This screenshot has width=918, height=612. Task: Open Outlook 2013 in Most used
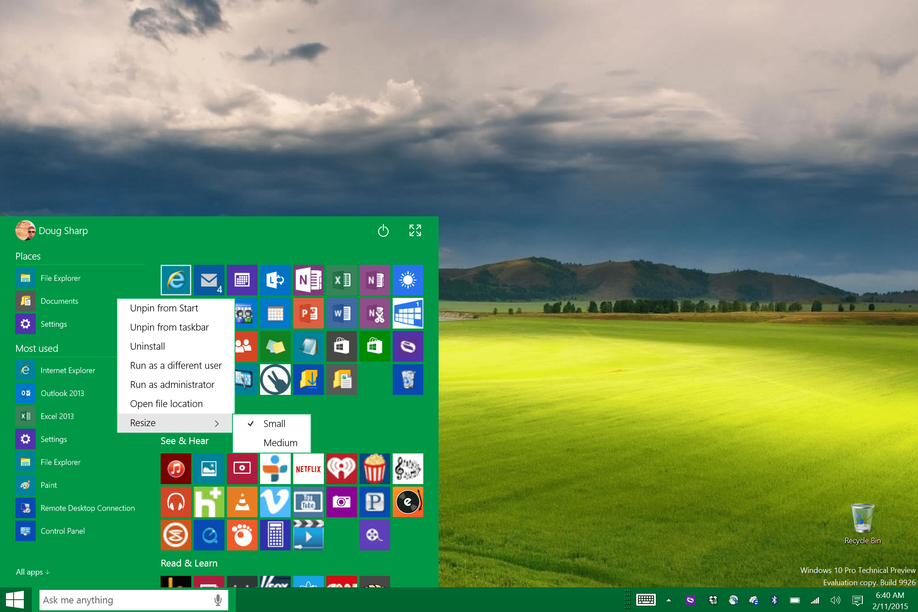pyautogui.click(x=66, y=393)
